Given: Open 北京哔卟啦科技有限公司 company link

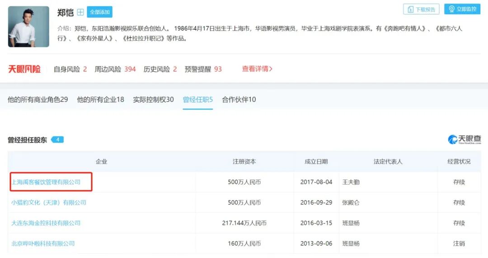Looking at the screenshot, I should (43, 244).
